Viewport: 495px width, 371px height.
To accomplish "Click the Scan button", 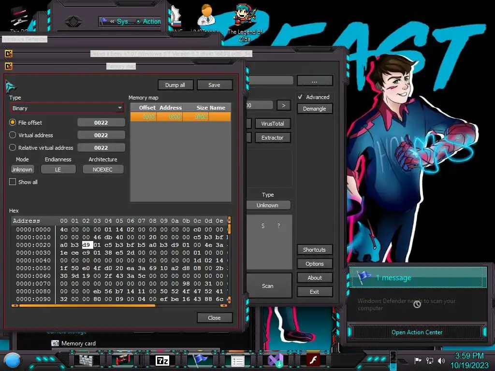I will (x=268, y=286).
